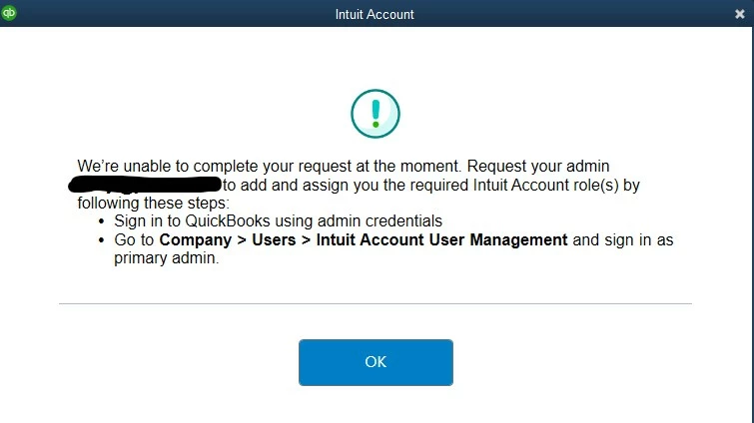Click the teal exclamation alert icon
The height and width of the screenshot is (423, 754).
click(x=376, y=114)
